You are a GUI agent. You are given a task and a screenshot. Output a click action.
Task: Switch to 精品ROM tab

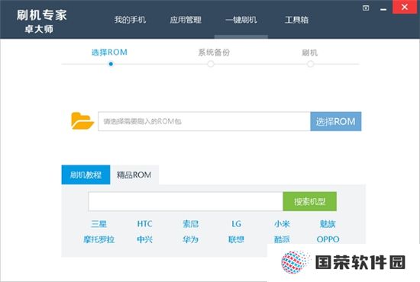coord(134,175)
